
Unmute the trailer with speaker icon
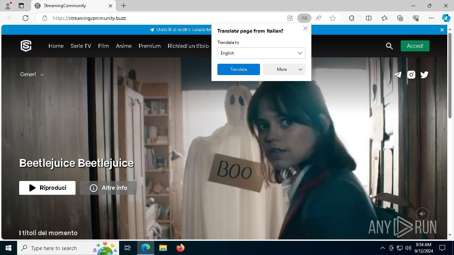click(422, 214)
